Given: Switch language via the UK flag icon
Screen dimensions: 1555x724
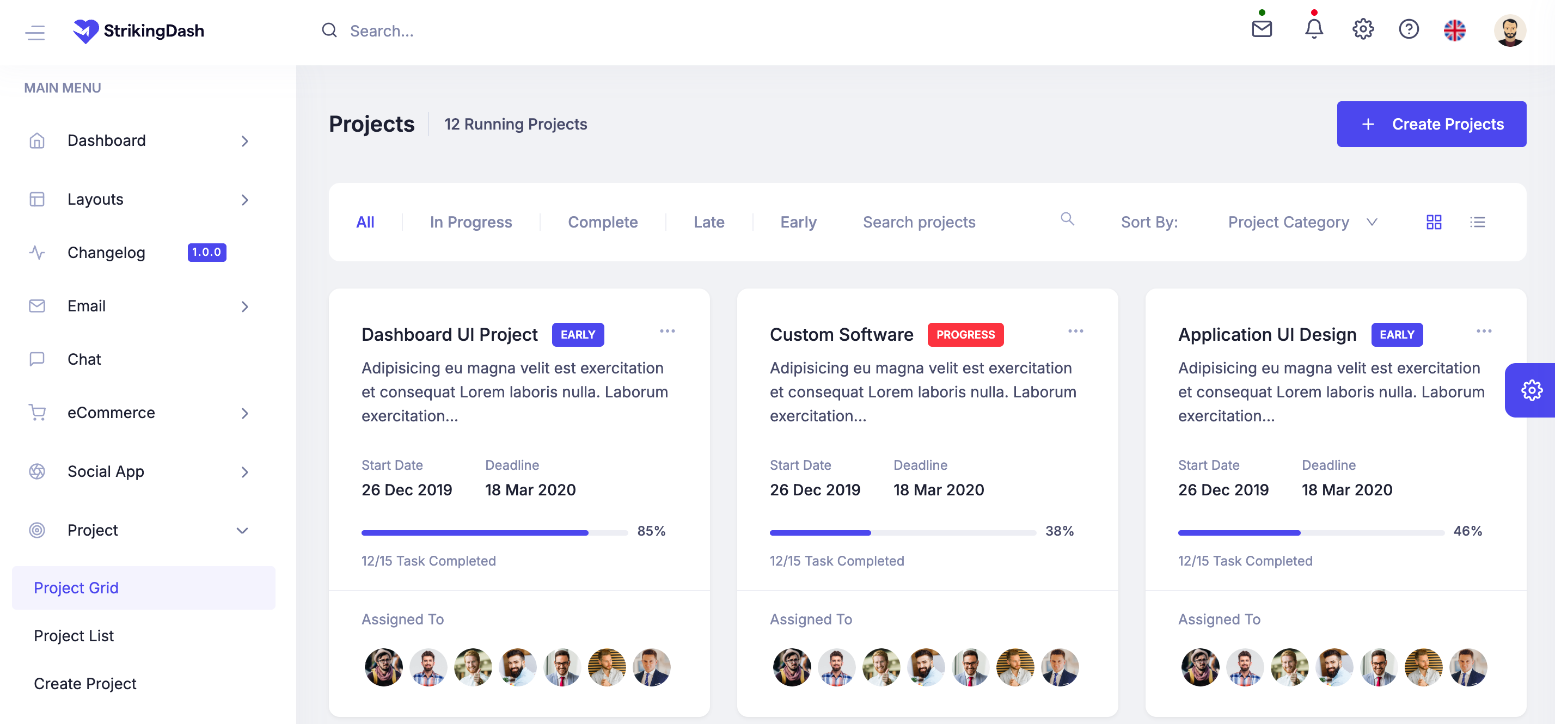Looking at the screenshot, I should [1455, 29].
